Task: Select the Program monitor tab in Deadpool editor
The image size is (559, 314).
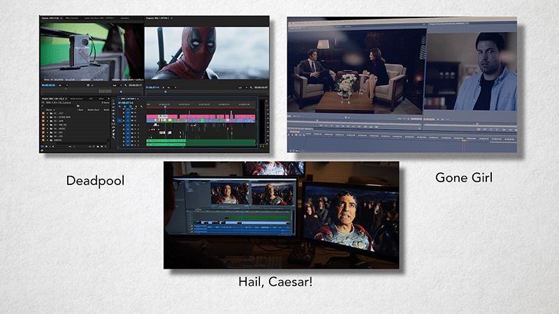Action: click(158, 18)
